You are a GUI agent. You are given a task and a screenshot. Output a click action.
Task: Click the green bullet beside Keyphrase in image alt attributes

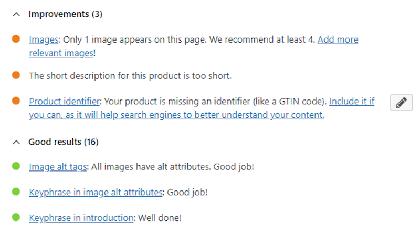click(16, 192)
